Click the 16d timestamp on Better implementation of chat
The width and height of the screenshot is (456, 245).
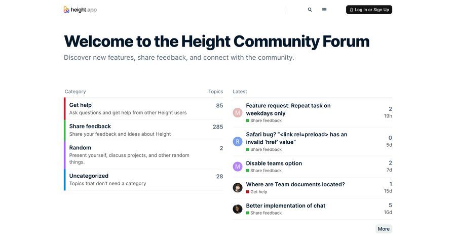pyautogui.click(x=388, y=212)
